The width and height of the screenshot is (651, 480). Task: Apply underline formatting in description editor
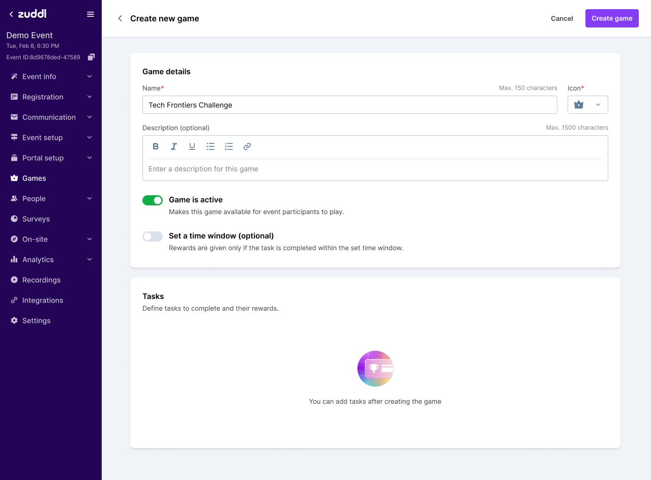[192, 146]
